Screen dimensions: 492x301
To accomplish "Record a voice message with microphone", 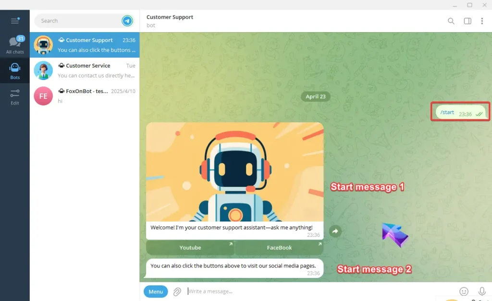I will pos(482,291).
